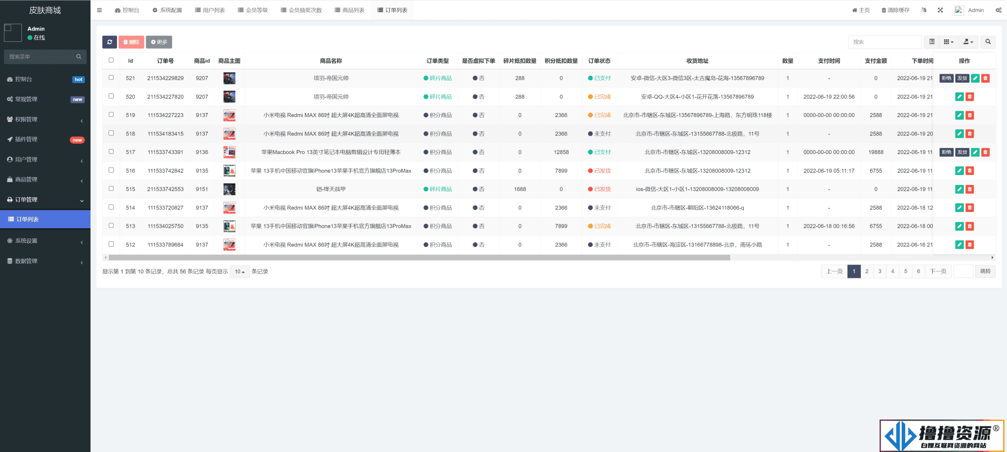Click 发货 ship for order 521
This screenshot has width=1007, height=452.
tap(962, 78)
